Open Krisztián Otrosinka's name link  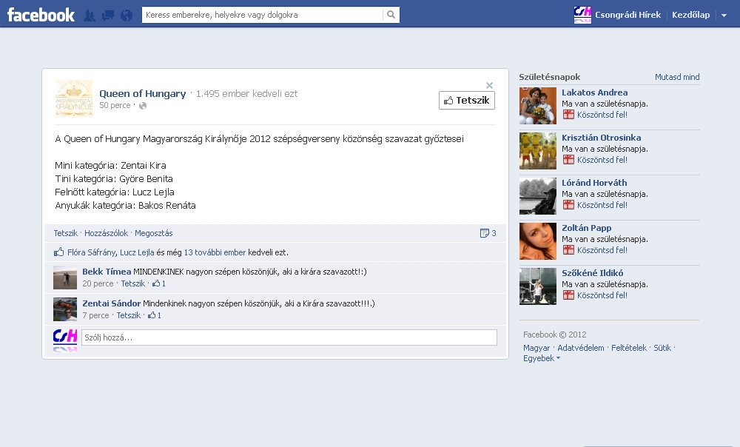click(x=601, y=138)
